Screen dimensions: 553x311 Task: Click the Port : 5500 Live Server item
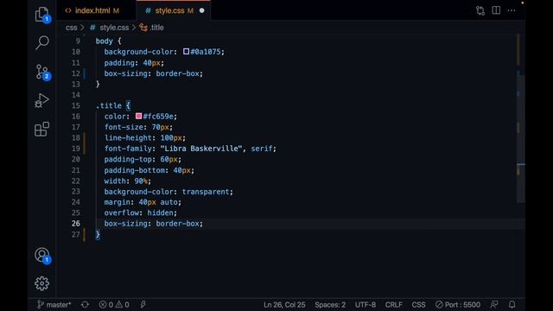pos(458,305)
